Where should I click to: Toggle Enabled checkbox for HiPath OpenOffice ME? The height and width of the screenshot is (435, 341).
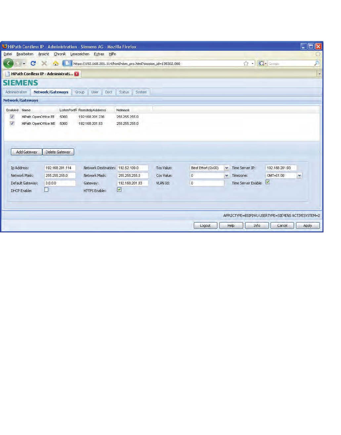[12, 123]
